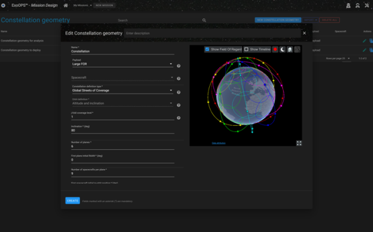Screen dimensions: 373x232
Task: Click the First plane initial RAAN field
Action: pyautogui.click(x=122, y=160)
